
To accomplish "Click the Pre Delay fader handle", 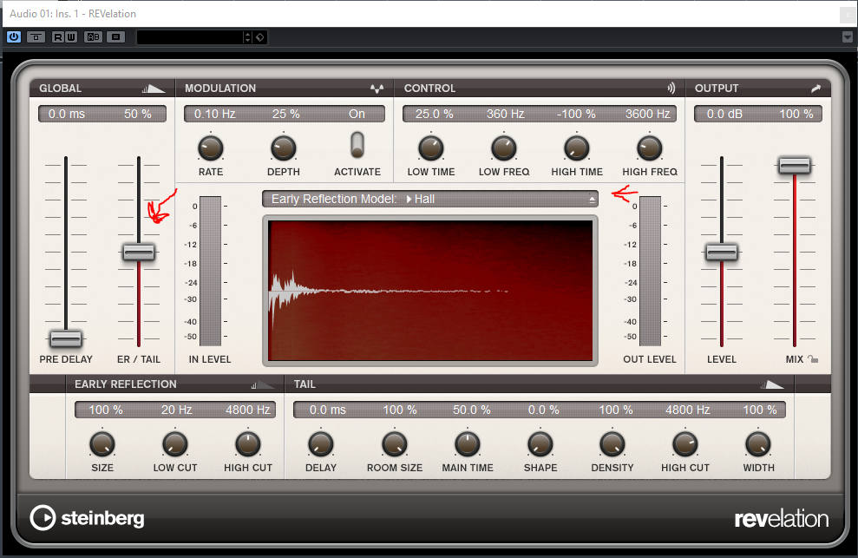I will click(x=66, y=339).
